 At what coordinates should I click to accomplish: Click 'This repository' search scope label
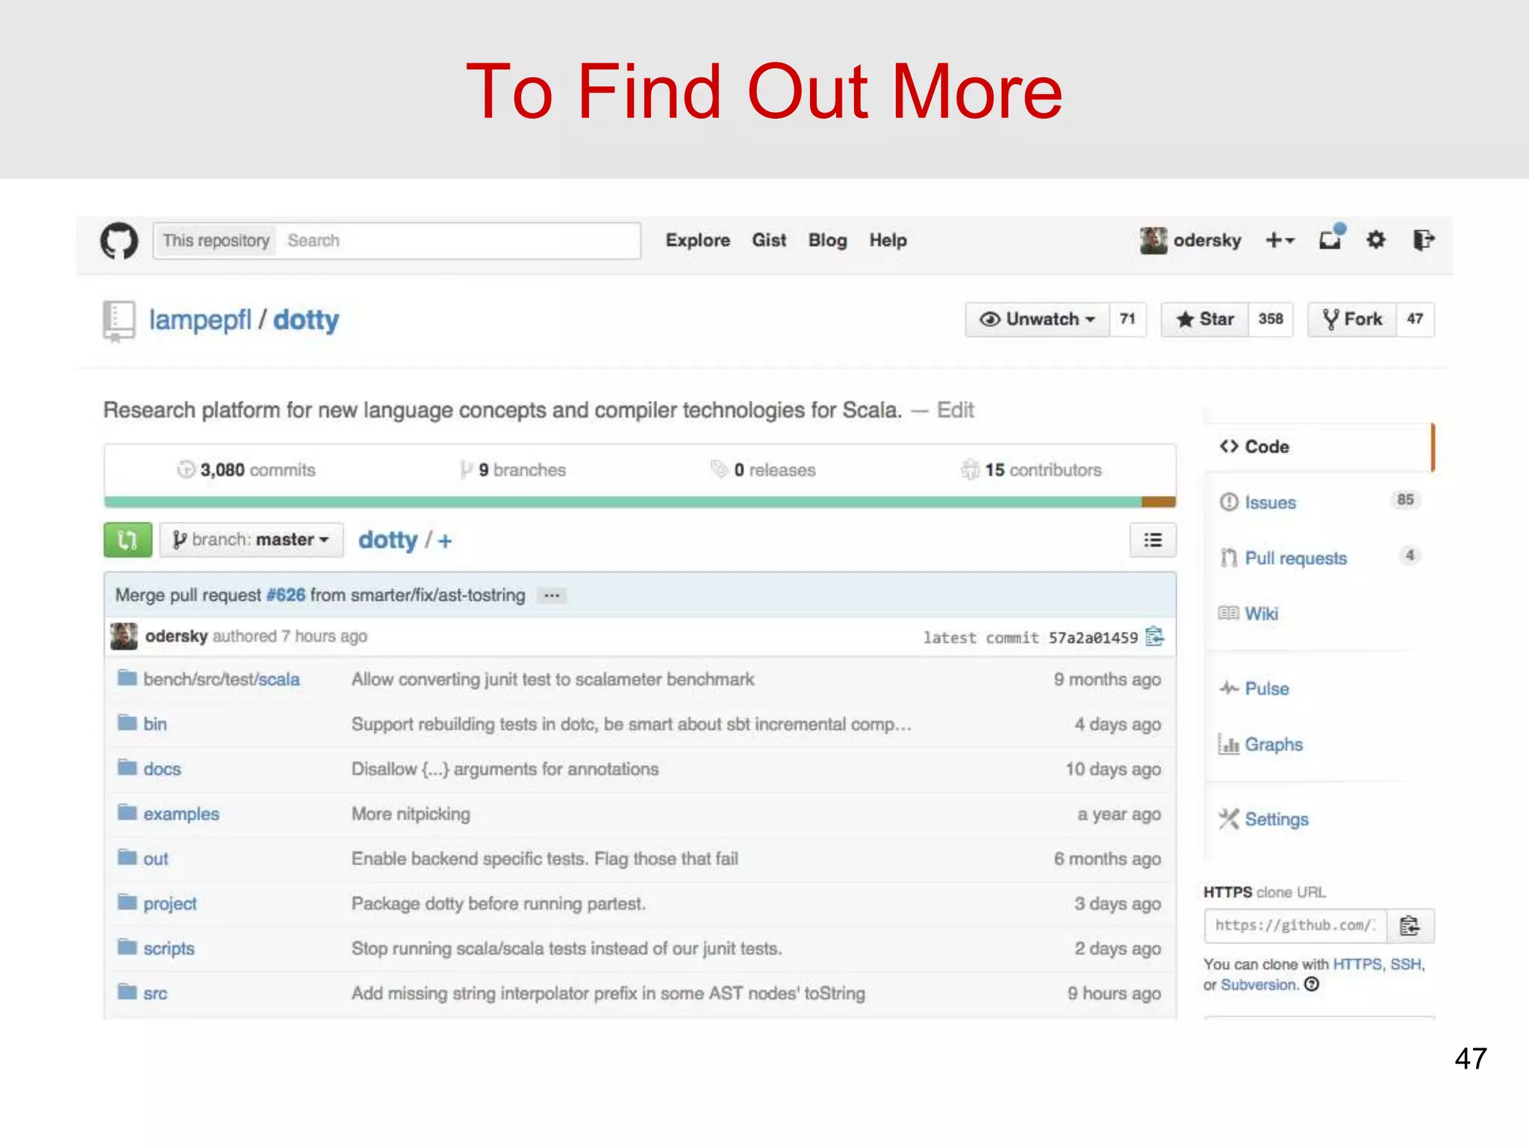click(216, 240)
